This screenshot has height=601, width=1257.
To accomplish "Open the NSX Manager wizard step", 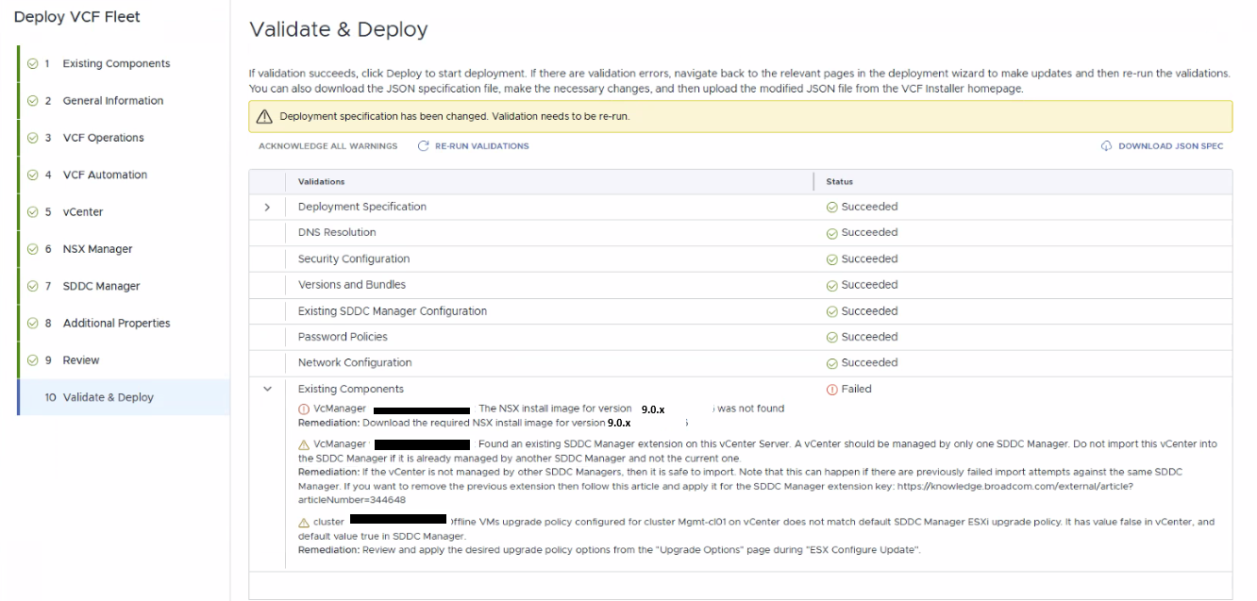I will click(97, 249).
